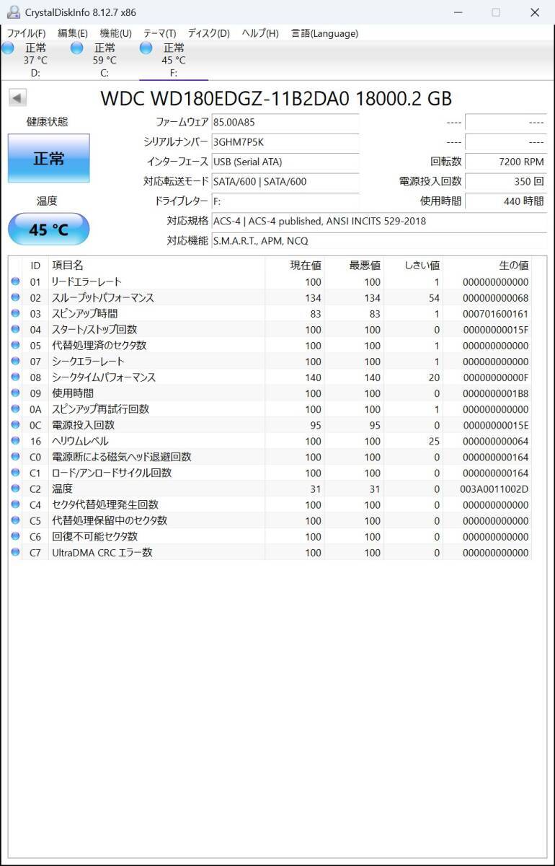Viewport: 555px width, 866px height.
Task: Click raw value 000000000068
Action: click(x=495, y=298)
